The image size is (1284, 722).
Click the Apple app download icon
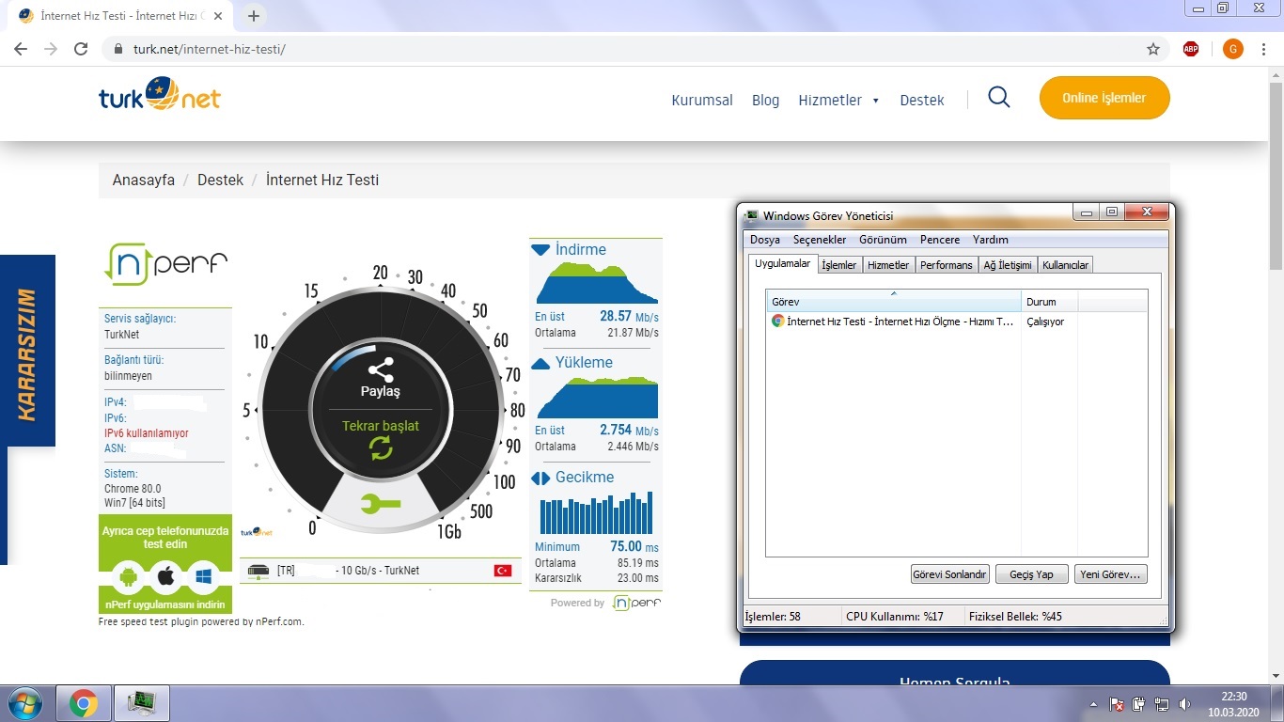coord(165,575)
